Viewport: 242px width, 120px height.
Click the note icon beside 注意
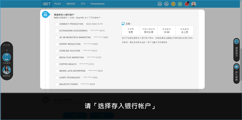point(123,24)
